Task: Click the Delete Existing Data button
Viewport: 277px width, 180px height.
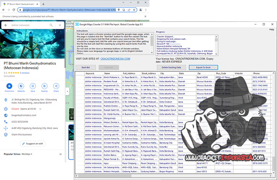Action: (x=170, y=67)
